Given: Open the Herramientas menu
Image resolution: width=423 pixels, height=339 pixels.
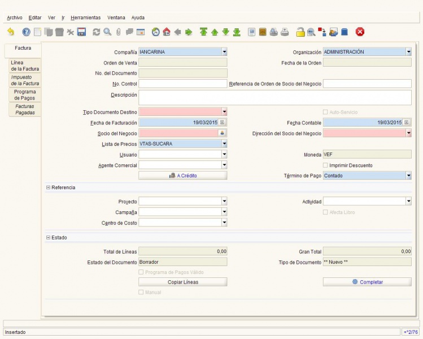Looking at the screenshot, I should point(85,18).
